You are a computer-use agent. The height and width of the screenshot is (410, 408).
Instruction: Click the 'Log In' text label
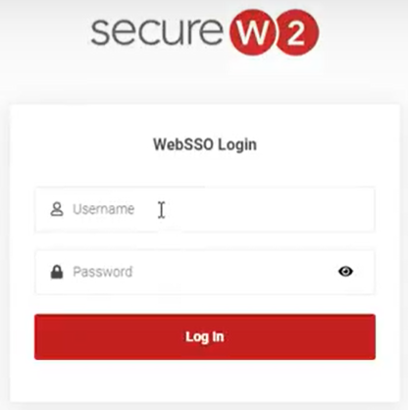click(x=205, y=336)
